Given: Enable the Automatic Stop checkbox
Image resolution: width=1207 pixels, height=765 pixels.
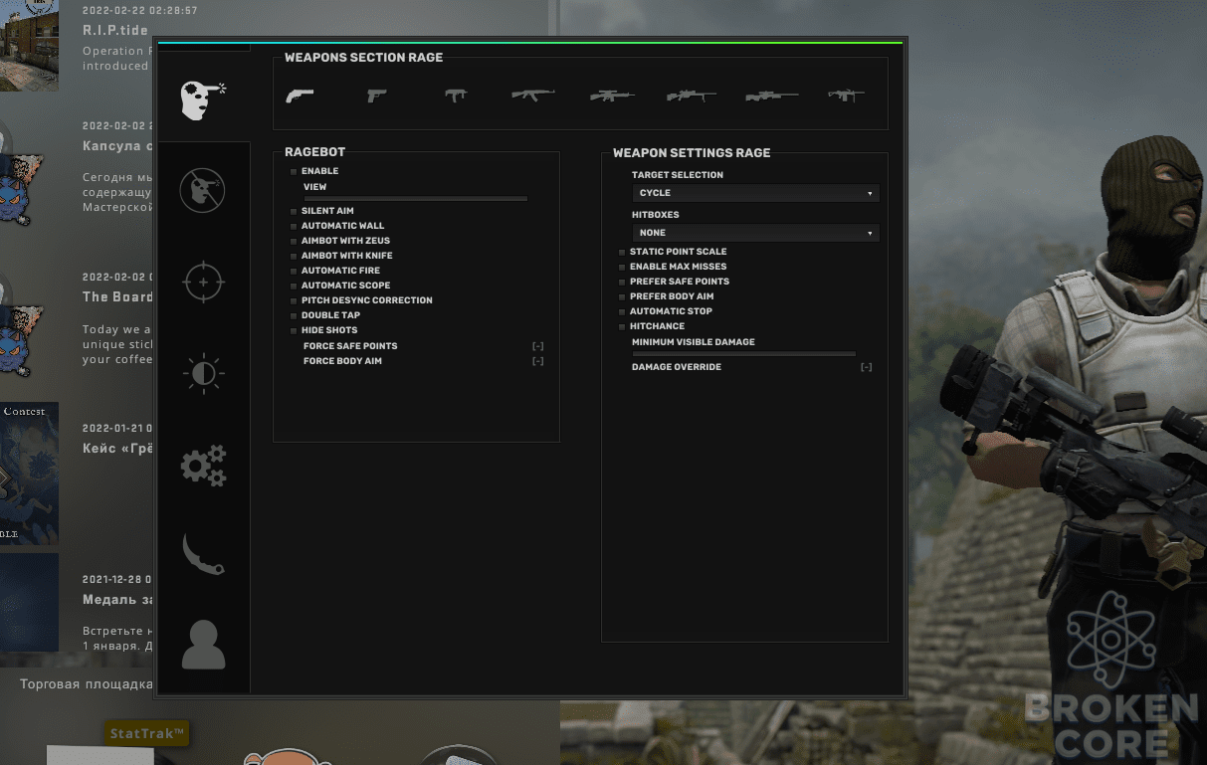Looking at the screenshot, I should point(622,312).
